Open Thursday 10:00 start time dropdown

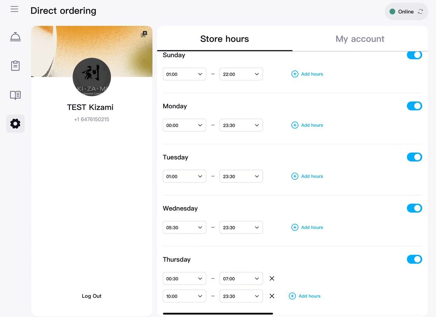[x=184, y=296]
